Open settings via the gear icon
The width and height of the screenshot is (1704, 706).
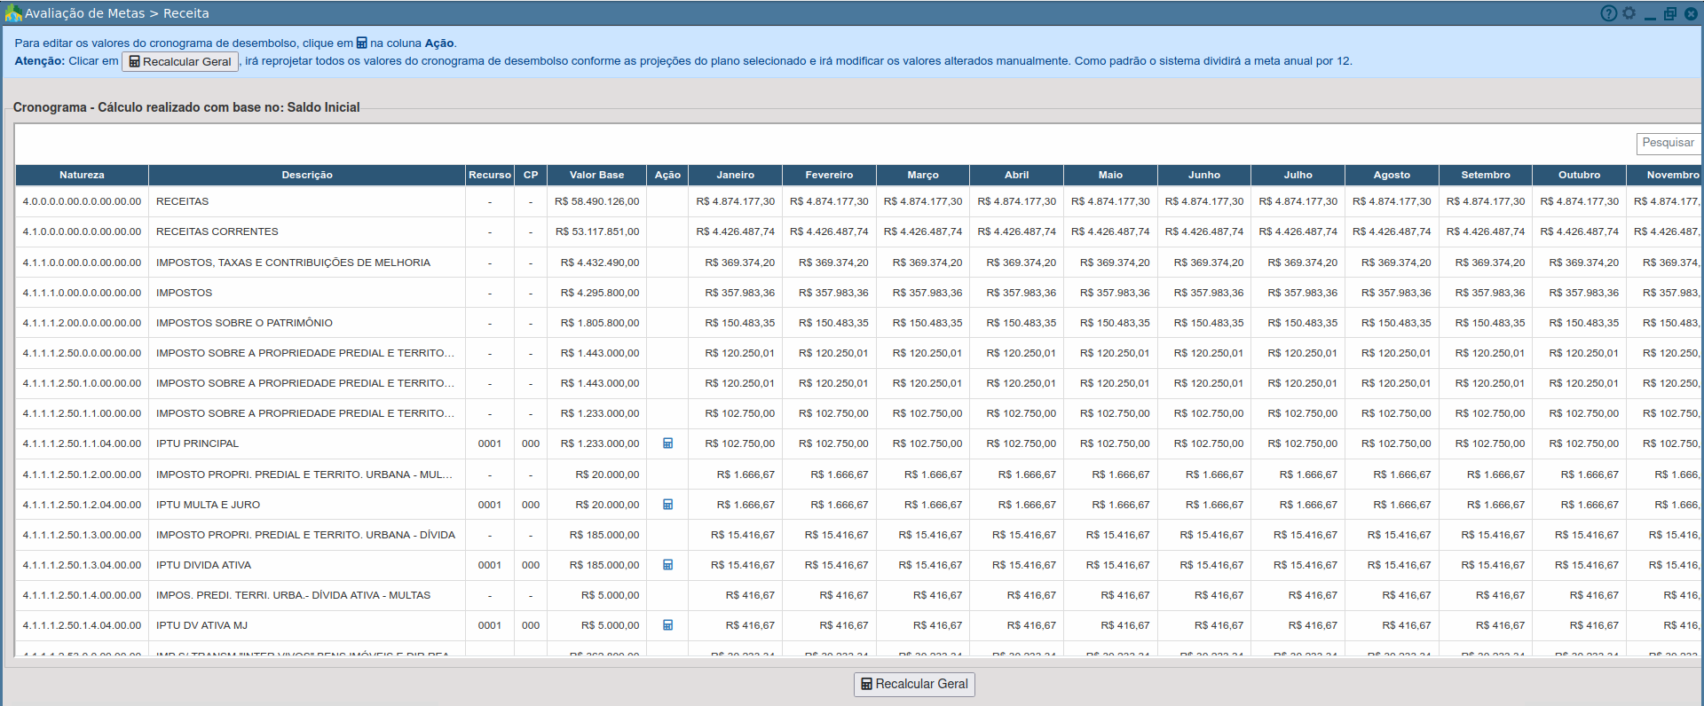click(x=1629, y=13)
